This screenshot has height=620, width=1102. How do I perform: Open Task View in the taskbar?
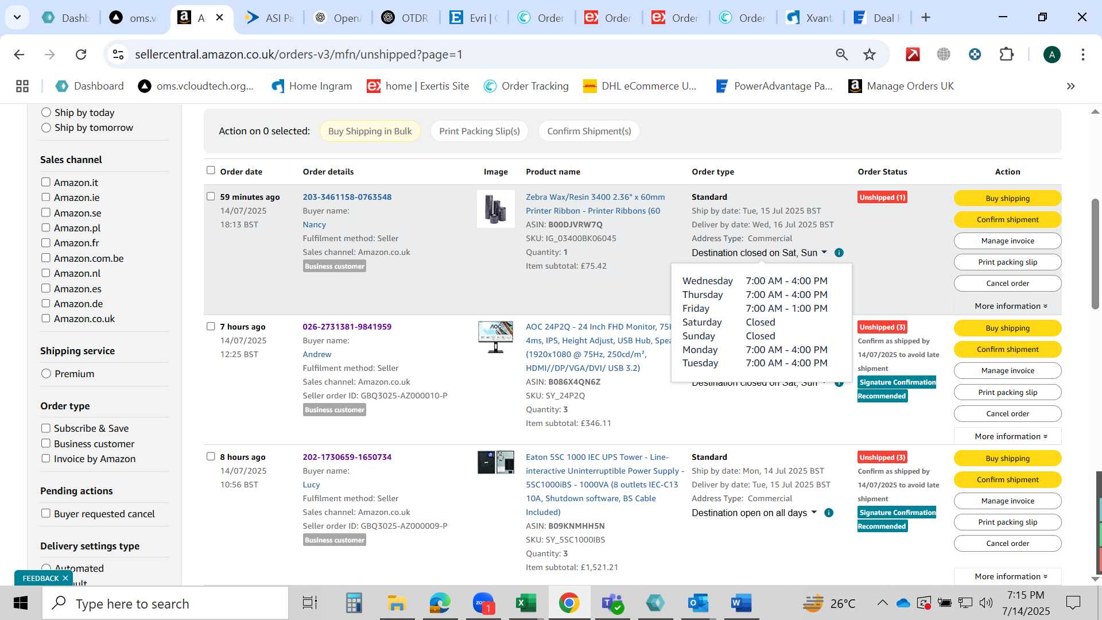310,603
